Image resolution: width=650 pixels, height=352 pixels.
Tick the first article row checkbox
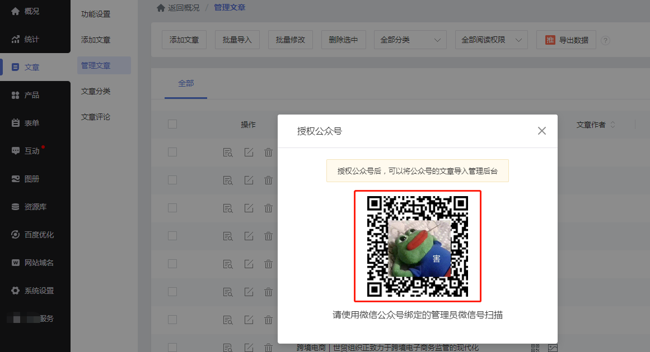(x=172, y=152)
